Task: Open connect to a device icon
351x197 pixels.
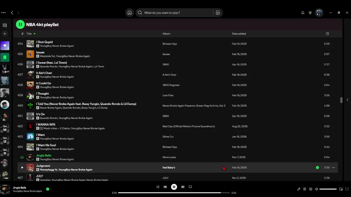Action: point(310,189)
